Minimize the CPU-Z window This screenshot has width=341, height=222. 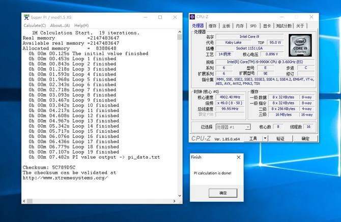click(282, 17)
